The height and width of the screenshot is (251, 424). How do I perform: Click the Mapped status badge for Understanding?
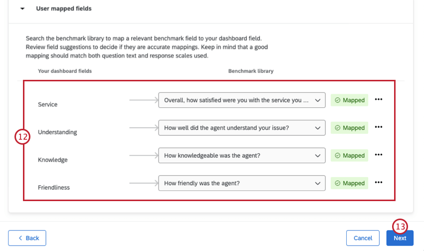pyautogui.click(x=349, y=128)
